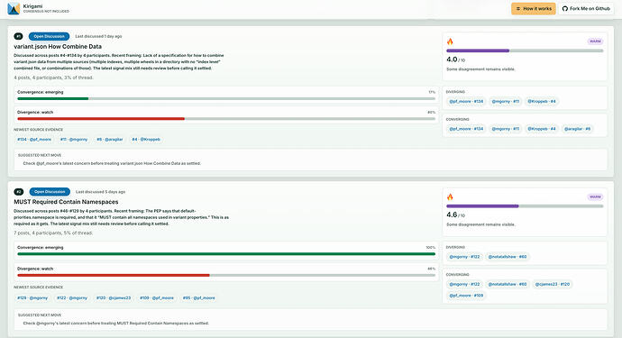Click the @mgorny · #11 chip under Diverging
622x338 pixels.
click(x=506, y=102)
